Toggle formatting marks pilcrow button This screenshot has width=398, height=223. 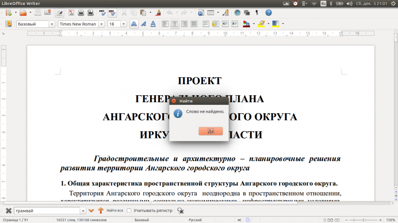point(256,13)
